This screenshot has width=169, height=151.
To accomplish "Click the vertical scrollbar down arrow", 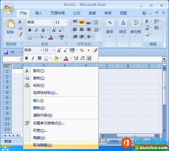I will coord(164,131).
